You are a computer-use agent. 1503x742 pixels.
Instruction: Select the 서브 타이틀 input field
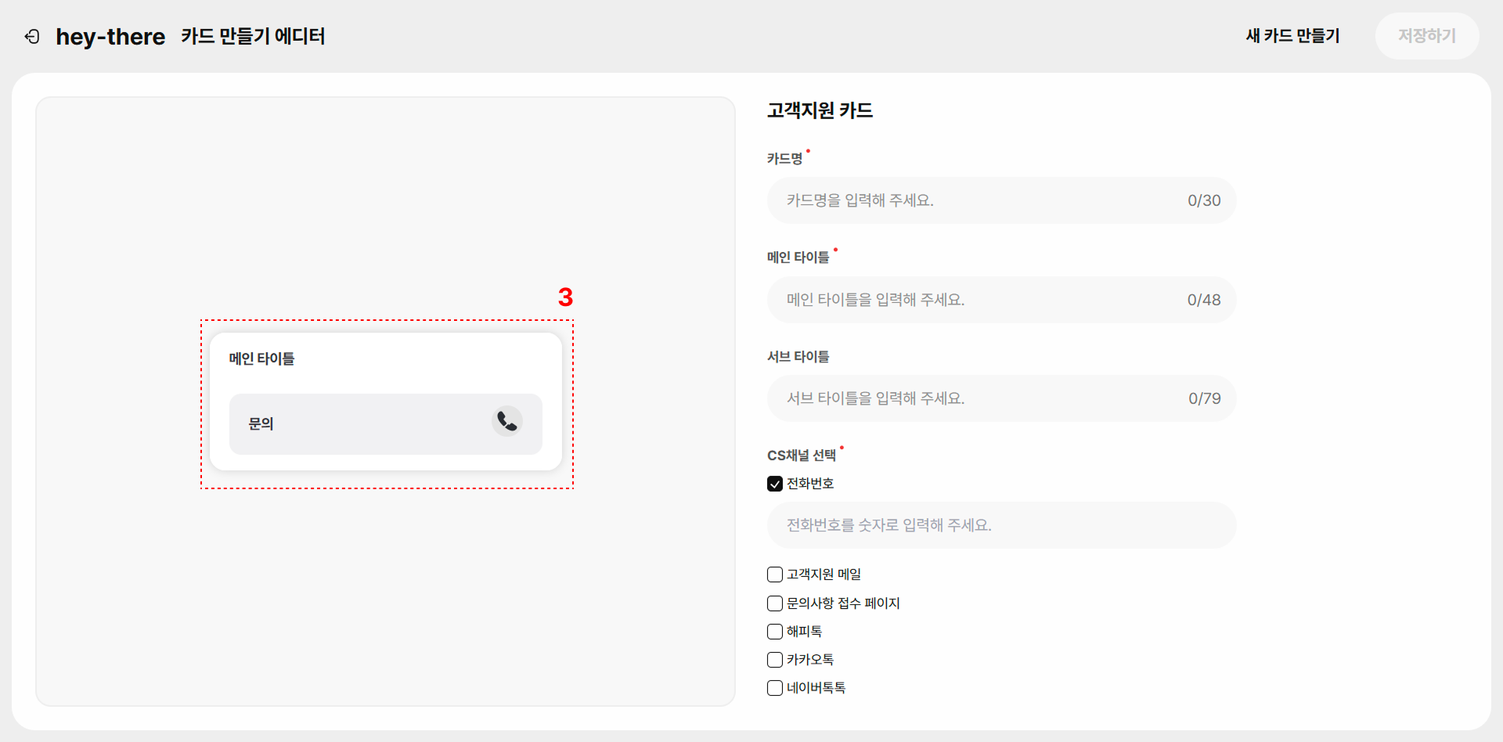pyautogui.click(x=1001, y=398)
